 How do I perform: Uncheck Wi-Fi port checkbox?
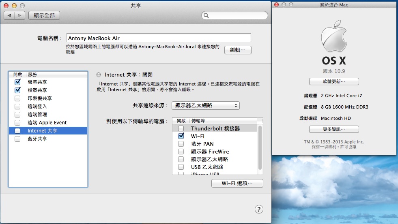pos(181,136)
